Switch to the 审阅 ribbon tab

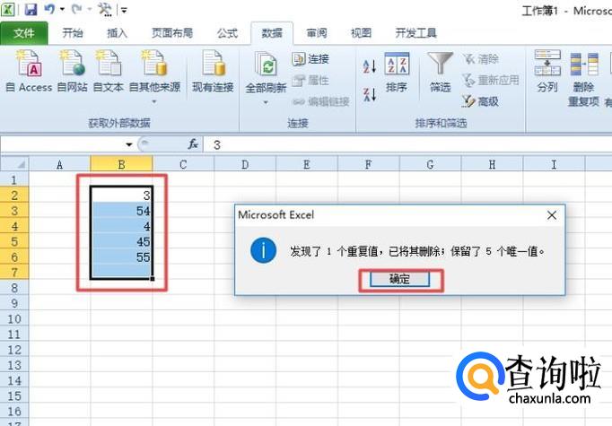coord(317,33)
